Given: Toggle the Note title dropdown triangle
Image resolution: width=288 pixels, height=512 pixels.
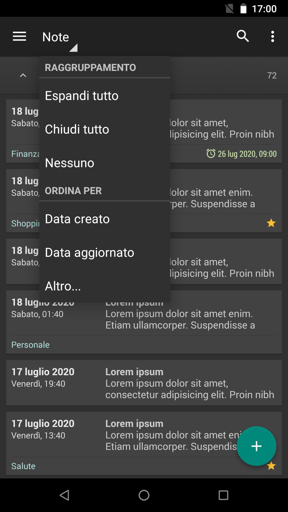Looking at the screenshot, I should click(73, 48).
